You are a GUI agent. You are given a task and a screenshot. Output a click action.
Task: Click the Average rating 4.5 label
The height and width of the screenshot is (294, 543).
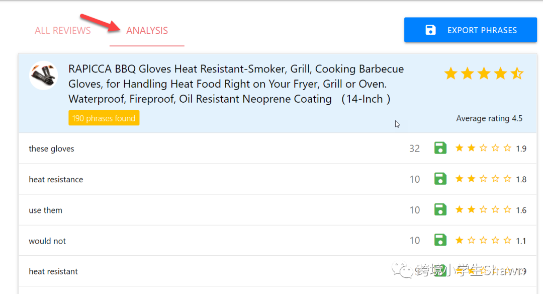[x=489, y=119]
